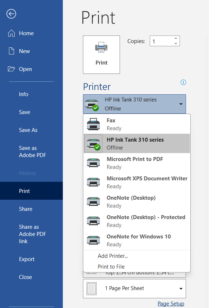Go to Home in the sidebar
The image size is (209, 308).
click(x=26, y=33)
